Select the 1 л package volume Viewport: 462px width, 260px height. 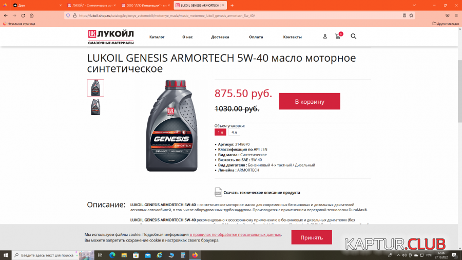pyautogui.click(x=220, y=133)
